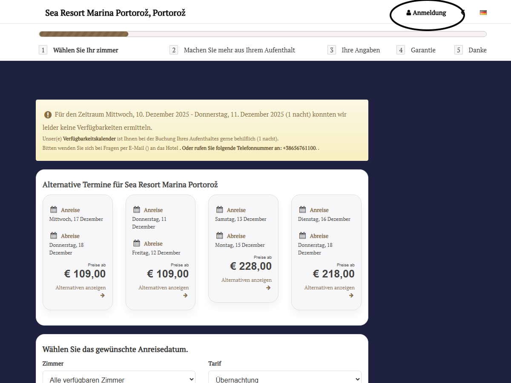
Task: Click the booking progress bar
Action: coord(262,34)
